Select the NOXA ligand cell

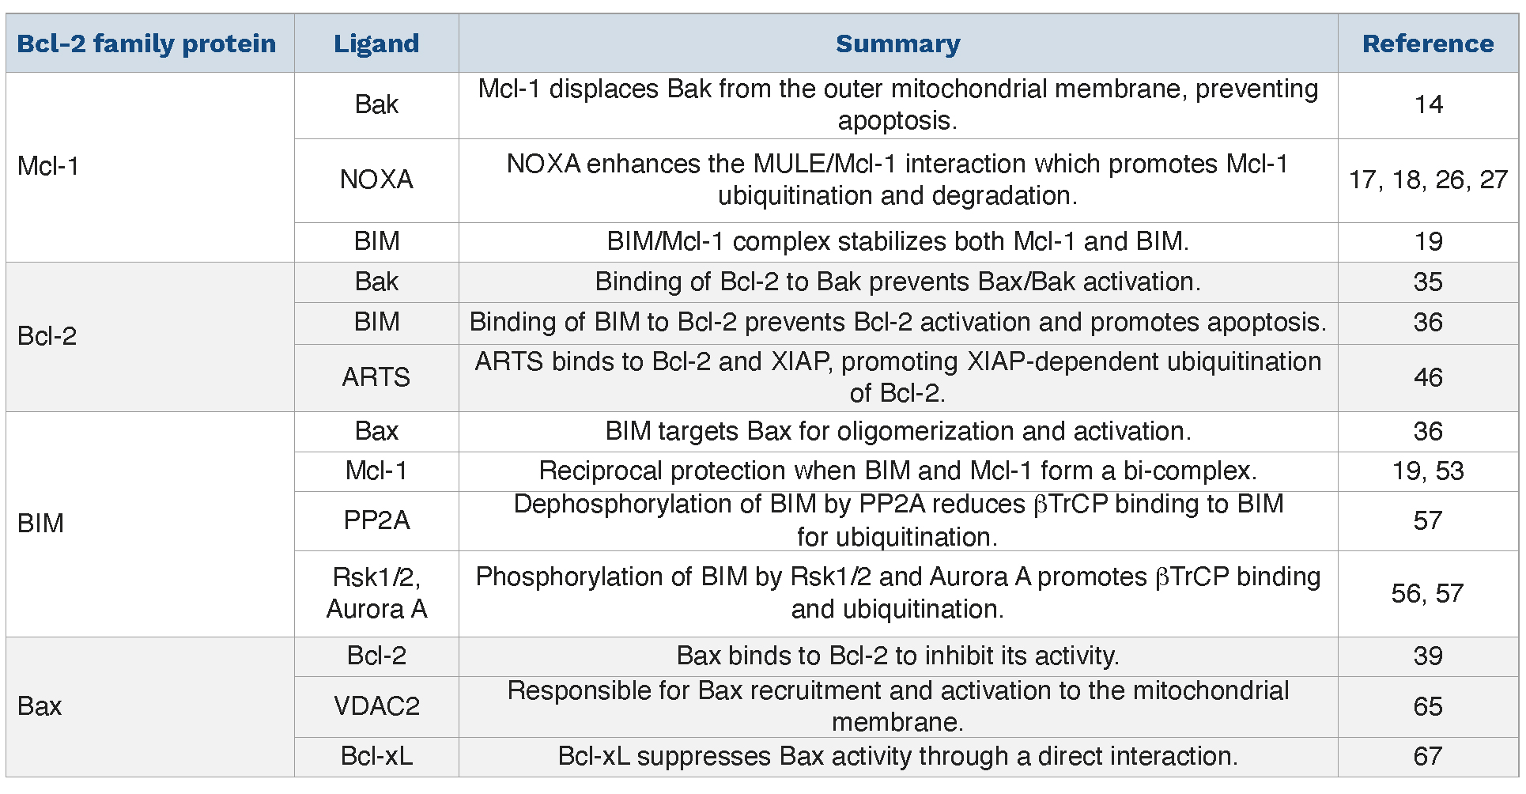coord(376,180)
